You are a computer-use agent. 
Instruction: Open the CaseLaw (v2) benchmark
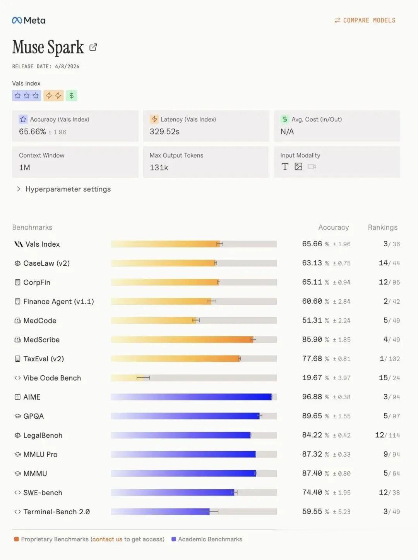[46, 263]
